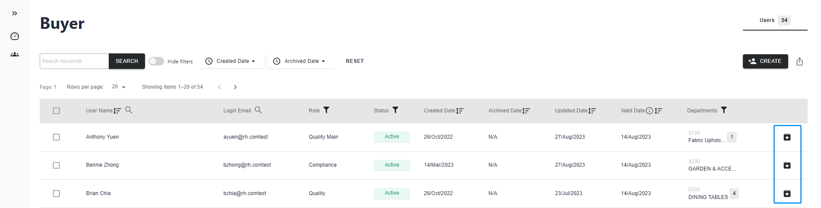Viewport: 821px width, 208px height.
Task: Focus the Search keywords input field
Action: 74,61
